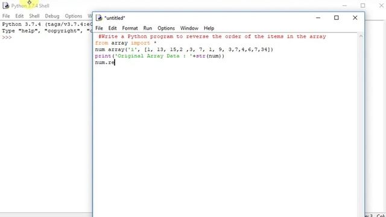
Task: Open the Edit menu in untitled editor
Action: (113, 28)
